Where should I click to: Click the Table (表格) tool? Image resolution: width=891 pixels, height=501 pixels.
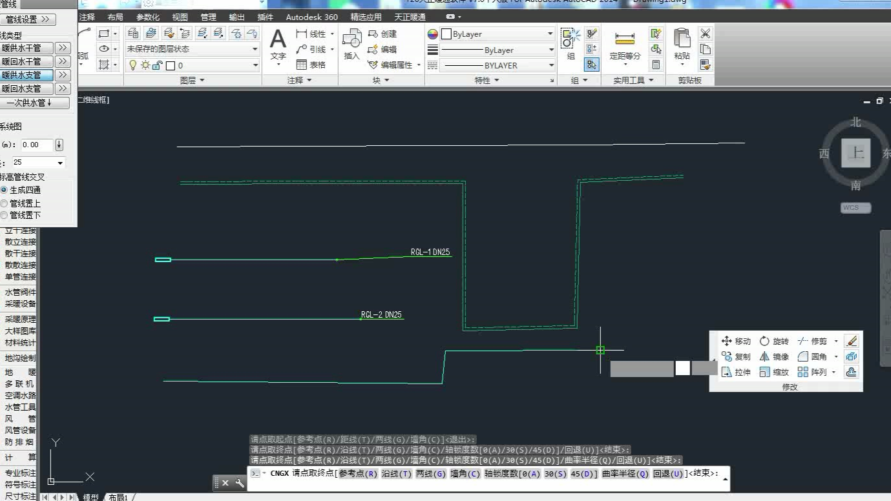[311, 65]
